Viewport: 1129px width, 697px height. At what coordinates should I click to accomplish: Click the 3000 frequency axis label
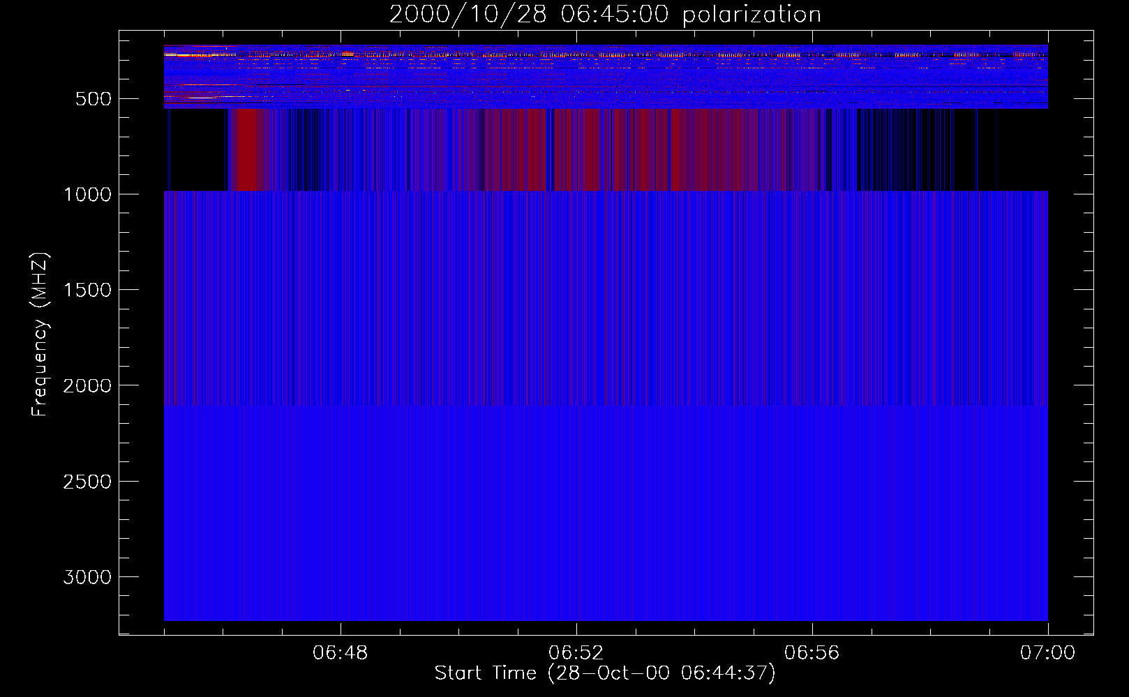87,577
